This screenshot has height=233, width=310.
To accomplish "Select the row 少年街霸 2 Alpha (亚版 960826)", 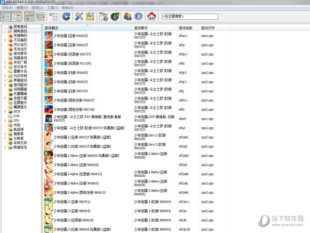I will (x=137, y=165).
